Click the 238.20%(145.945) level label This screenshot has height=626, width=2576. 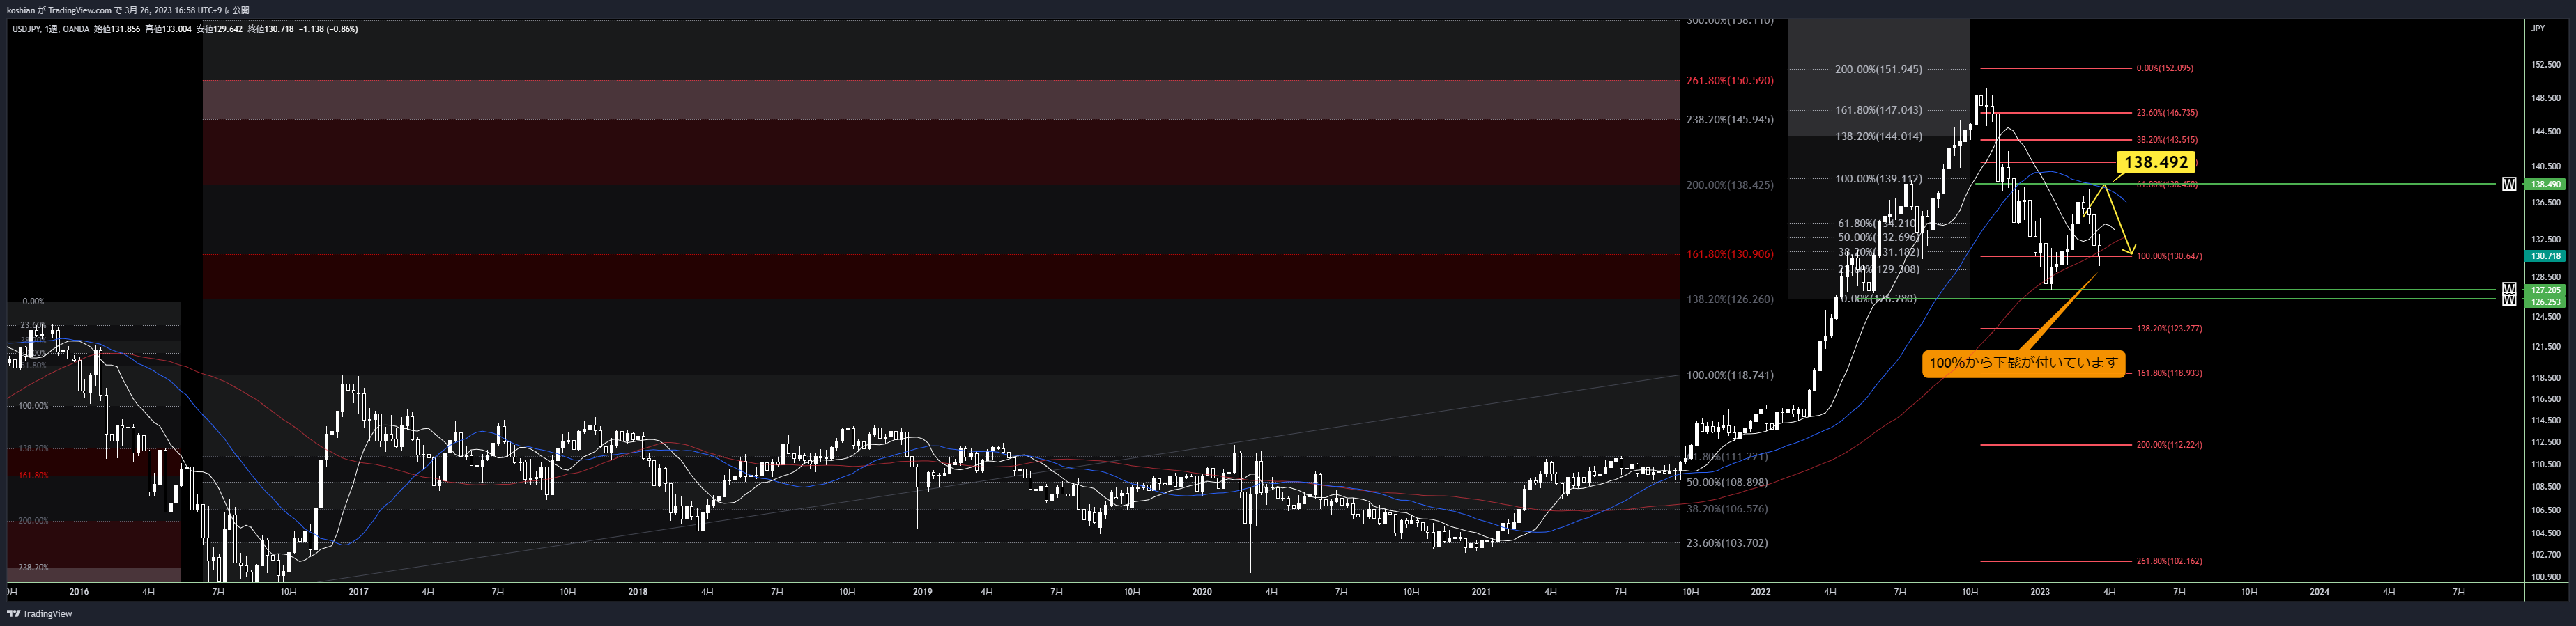click(1730, 119)
